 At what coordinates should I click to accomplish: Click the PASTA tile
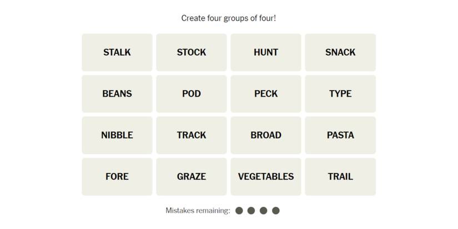(x=340, y=135)
